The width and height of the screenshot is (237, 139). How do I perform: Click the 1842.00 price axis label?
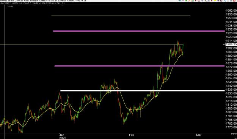231,86
